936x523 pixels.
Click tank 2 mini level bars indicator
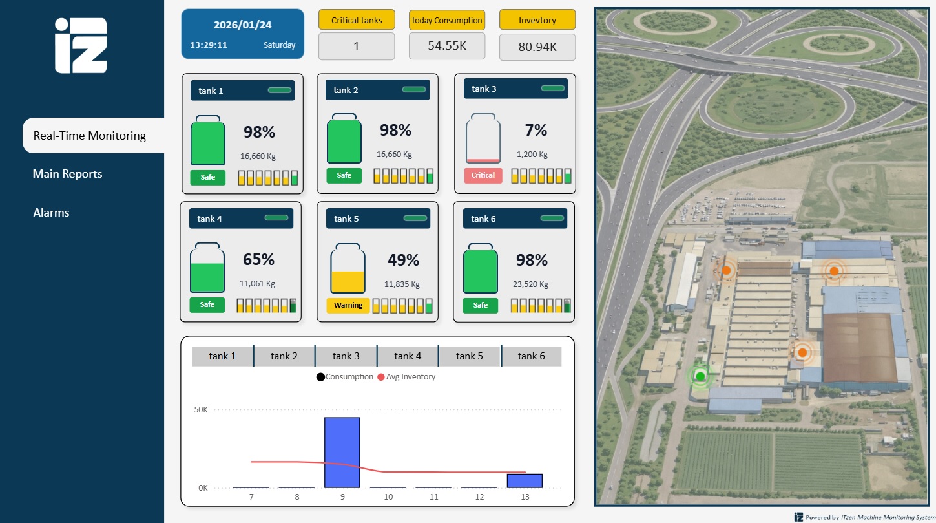pos(403,176)
